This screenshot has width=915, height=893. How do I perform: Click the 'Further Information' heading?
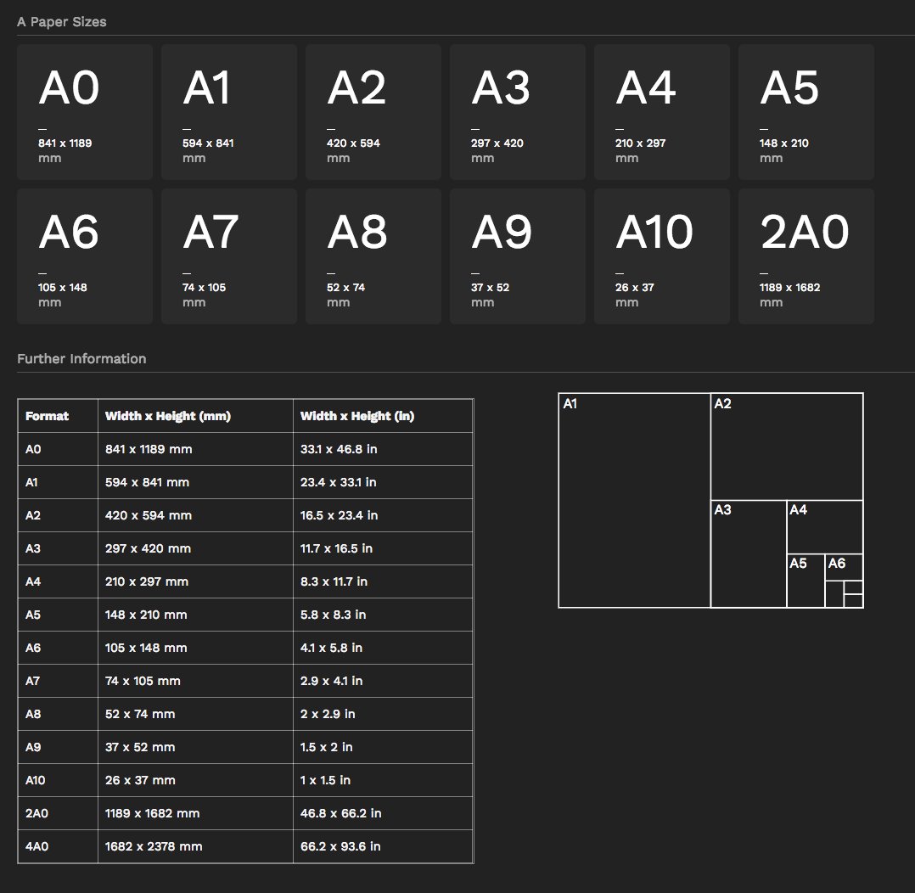(x=81, y=358)
